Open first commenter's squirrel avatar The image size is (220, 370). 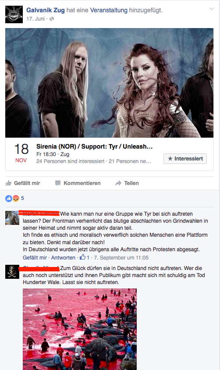(12, 218)
